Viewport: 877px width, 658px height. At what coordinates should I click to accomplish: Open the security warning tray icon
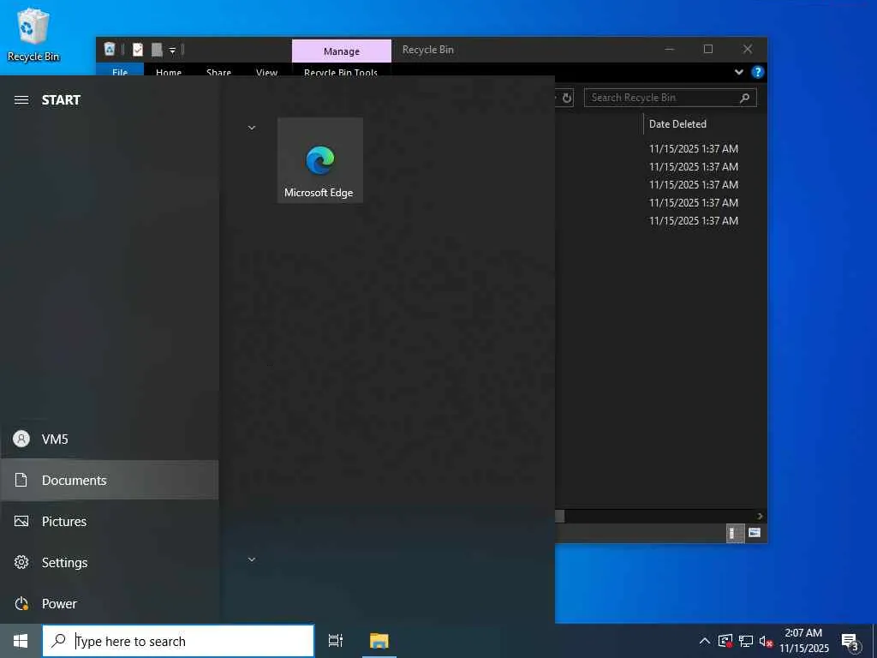pos(725,641)
